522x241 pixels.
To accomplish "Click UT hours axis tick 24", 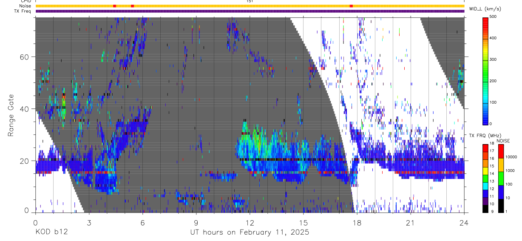I will (x=464, y=223).
